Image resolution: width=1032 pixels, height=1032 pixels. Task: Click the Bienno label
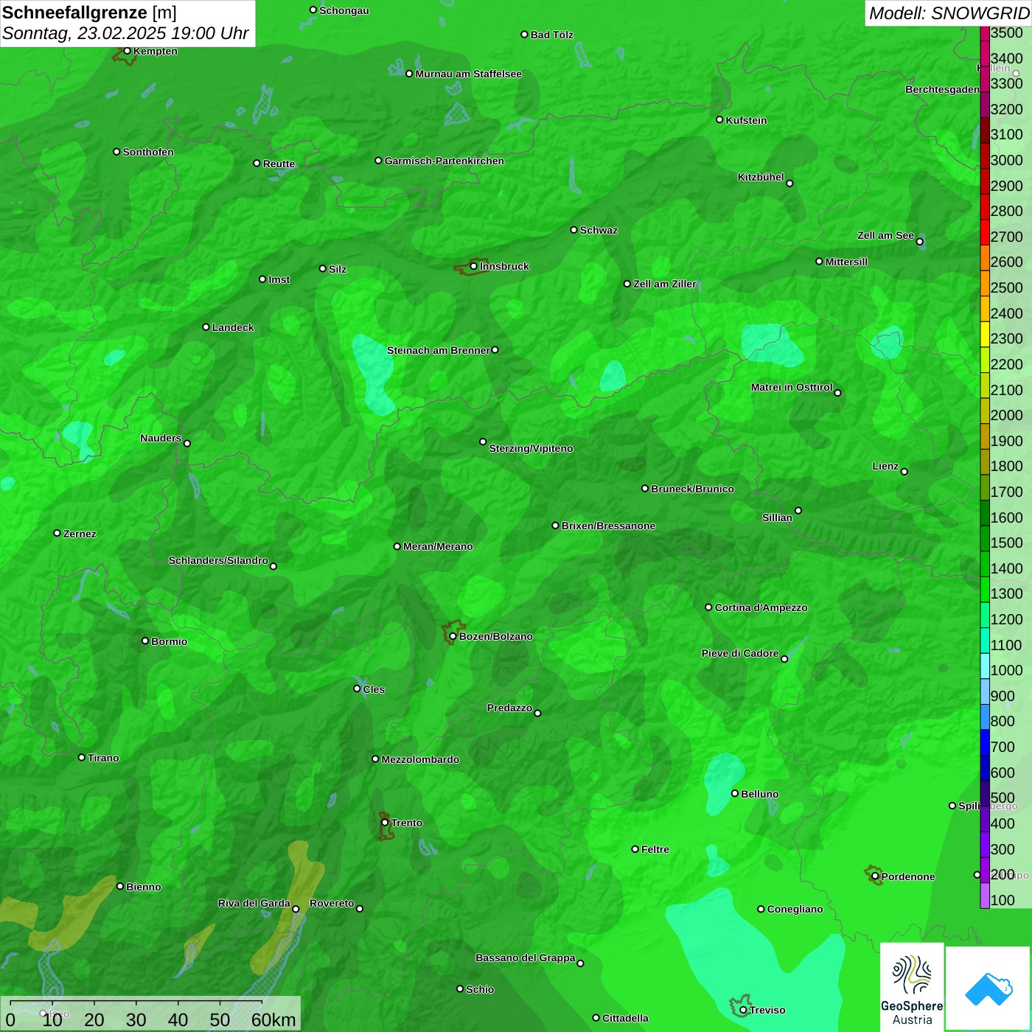143,887
